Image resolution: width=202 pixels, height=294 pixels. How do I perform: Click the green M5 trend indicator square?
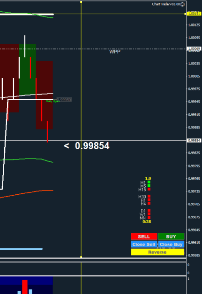click(x=149, y=185)
